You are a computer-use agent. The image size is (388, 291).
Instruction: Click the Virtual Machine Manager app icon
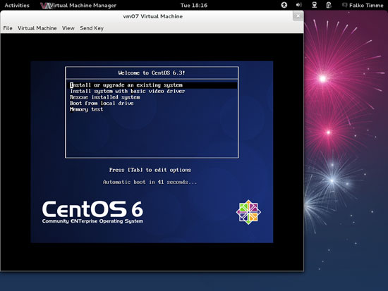46,6
